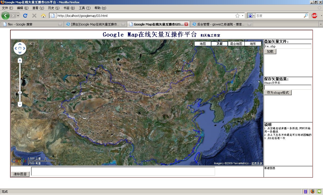This screenshot has width=323, height=195.
Task: Click the green status bar icon
Action: tap(319, 192)
